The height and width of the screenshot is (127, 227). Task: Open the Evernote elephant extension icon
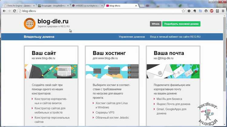[195, 11]
